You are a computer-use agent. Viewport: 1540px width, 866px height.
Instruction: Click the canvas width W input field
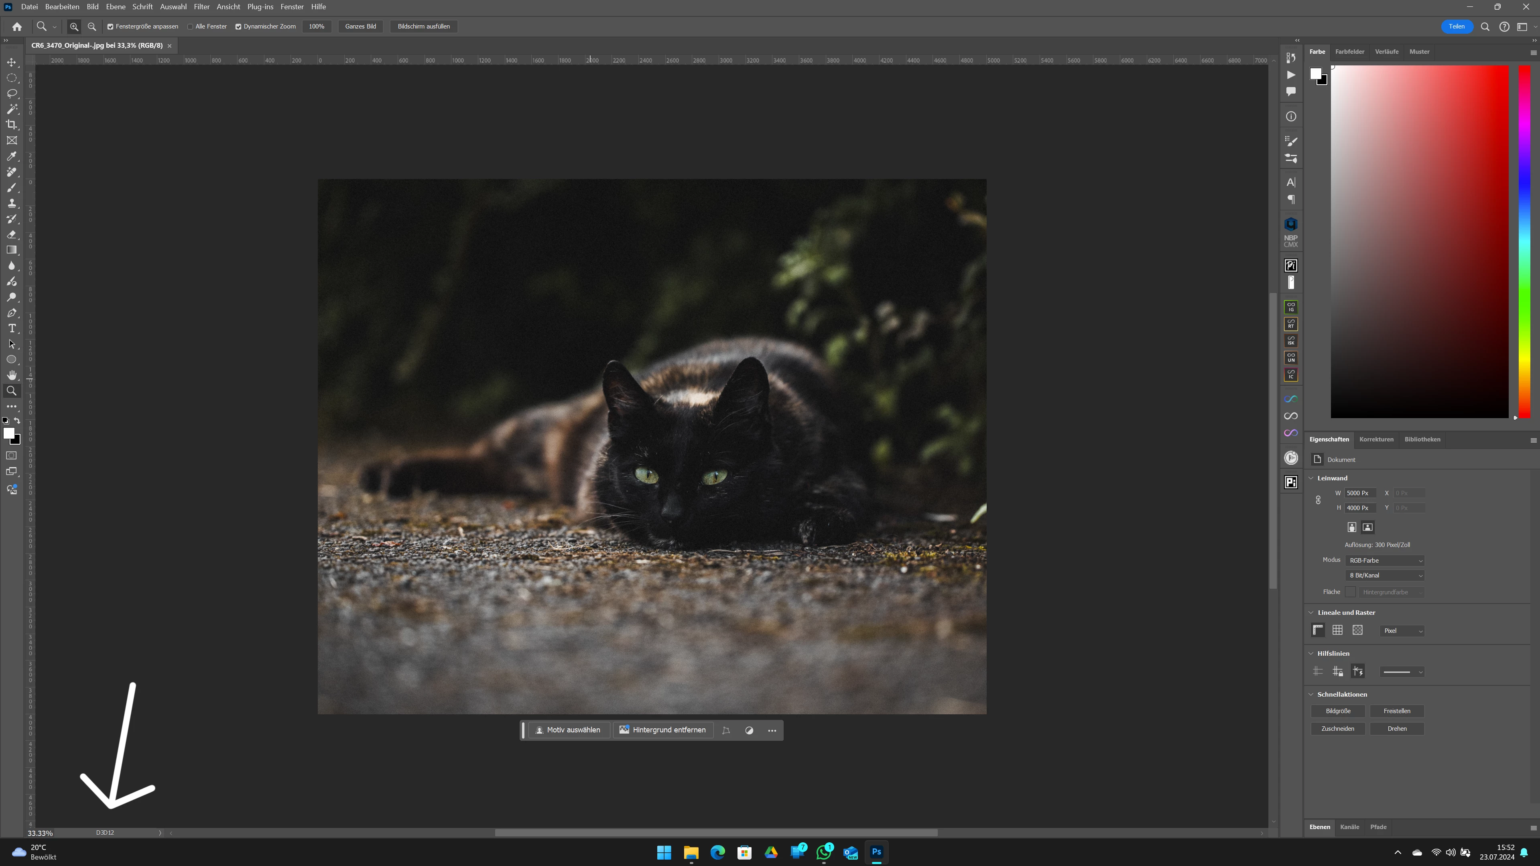(x=1359, y=493)
